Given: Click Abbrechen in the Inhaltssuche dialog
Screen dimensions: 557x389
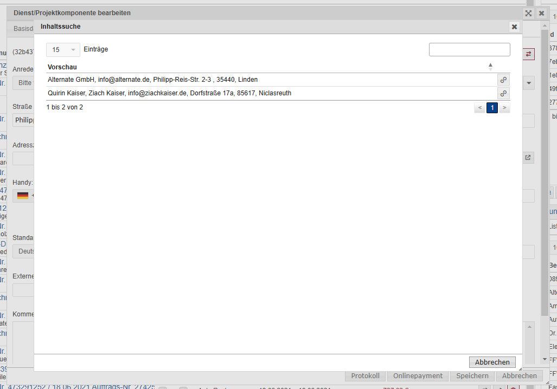Looking at the screenshot, I should [x=492, y=362].
